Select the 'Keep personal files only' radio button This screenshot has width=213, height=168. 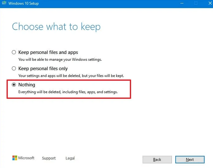14,69
